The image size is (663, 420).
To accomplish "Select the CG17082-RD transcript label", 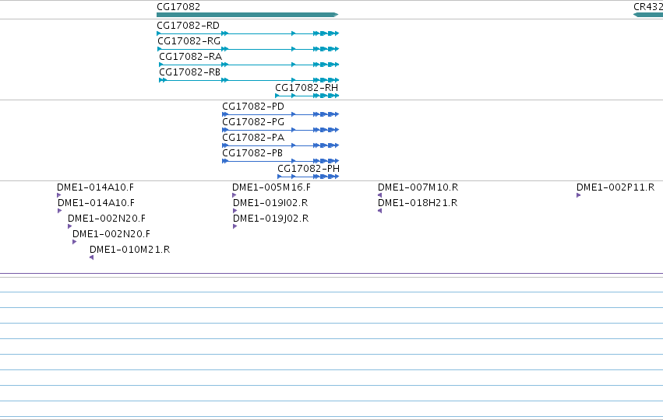I will (x=189, y=26).
